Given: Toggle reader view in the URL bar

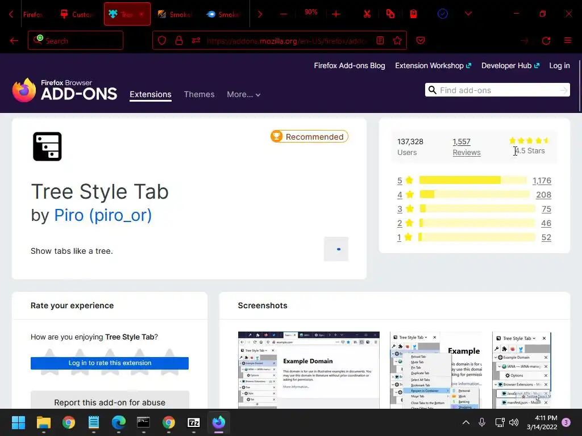Looking at the screenshot, I should tap(380, 40).
